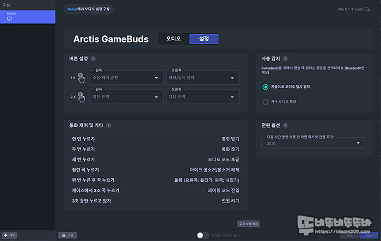The height and width of the screenshot is (241, 381).
Task: Click the 구성 list button at bottom
Action: point(67,235)
